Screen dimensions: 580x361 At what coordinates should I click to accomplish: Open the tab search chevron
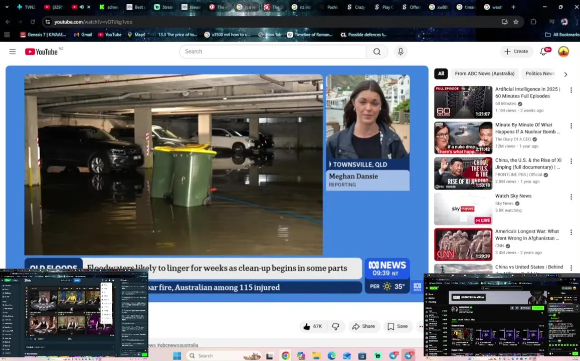7,7
